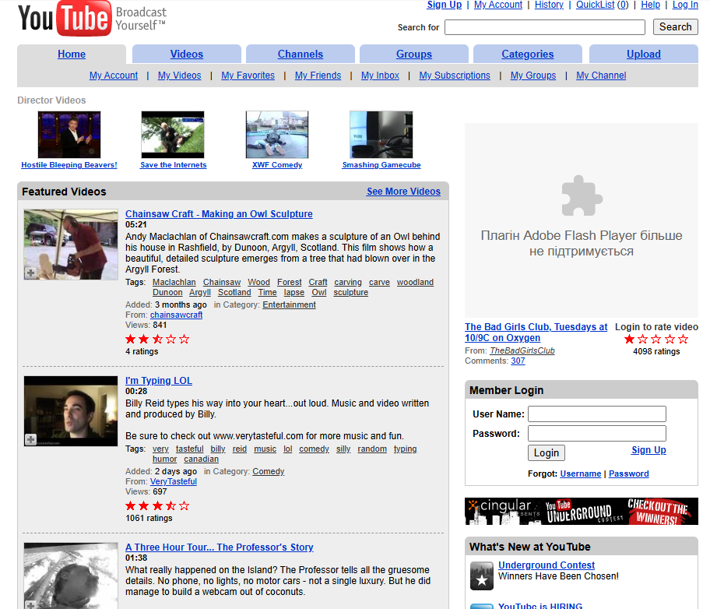Click Sign Up in Member Login box
The width and height of the screenshot is (710, 609).
click(648, 450)
